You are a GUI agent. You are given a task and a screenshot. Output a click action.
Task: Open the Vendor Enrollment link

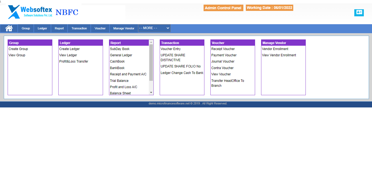[x=275, y=49]
